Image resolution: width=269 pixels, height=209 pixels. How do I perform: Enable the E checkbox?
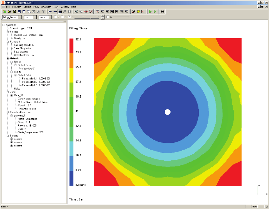62,17
